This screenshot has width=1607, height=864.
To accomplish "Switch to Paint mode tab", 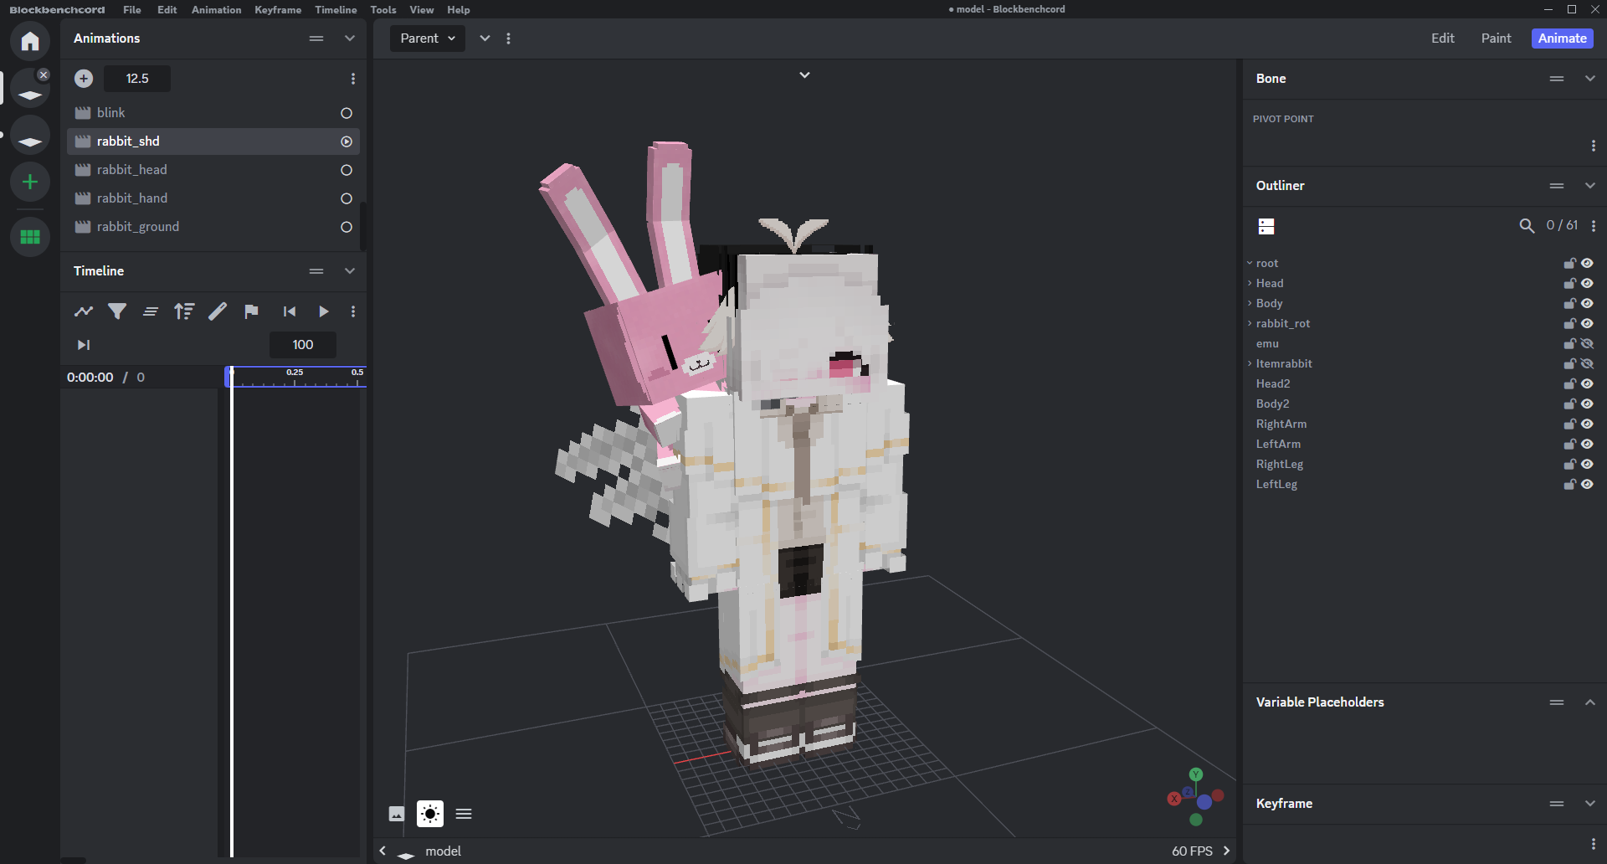I will click(x=1496, y=39).
